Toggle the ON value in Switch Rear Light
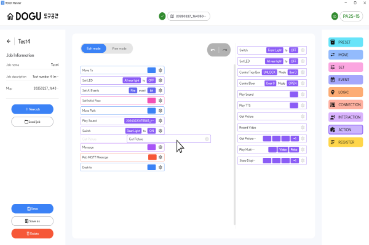 click(151, 131)
